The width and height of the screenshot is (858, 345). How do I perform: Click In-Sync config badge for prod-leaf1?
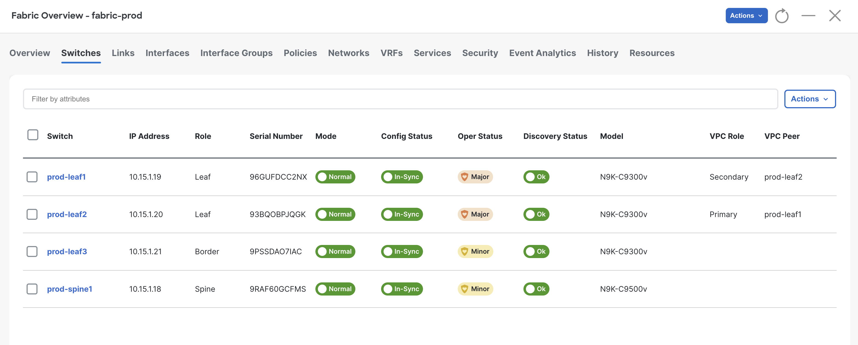(x=402, y=177)
